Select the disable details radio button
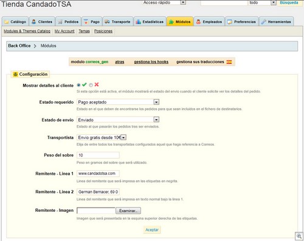The height and width of the screenshot is (241, 304). pos(91,85)
